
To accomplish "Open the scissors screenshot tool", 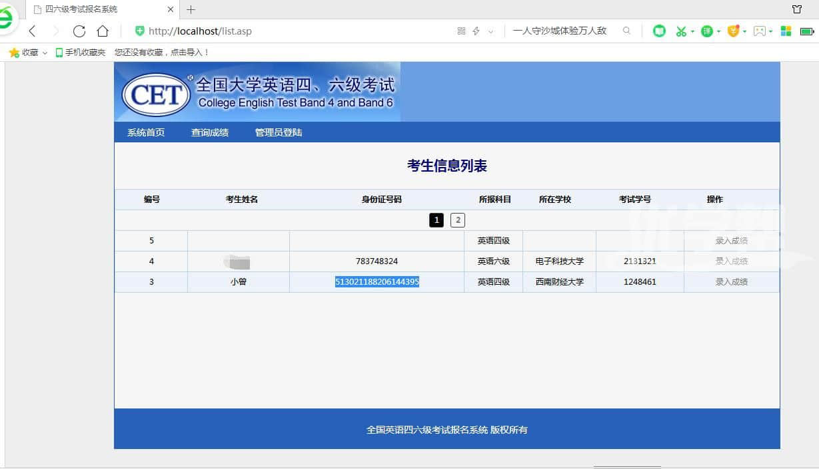I will click(680, 31).
